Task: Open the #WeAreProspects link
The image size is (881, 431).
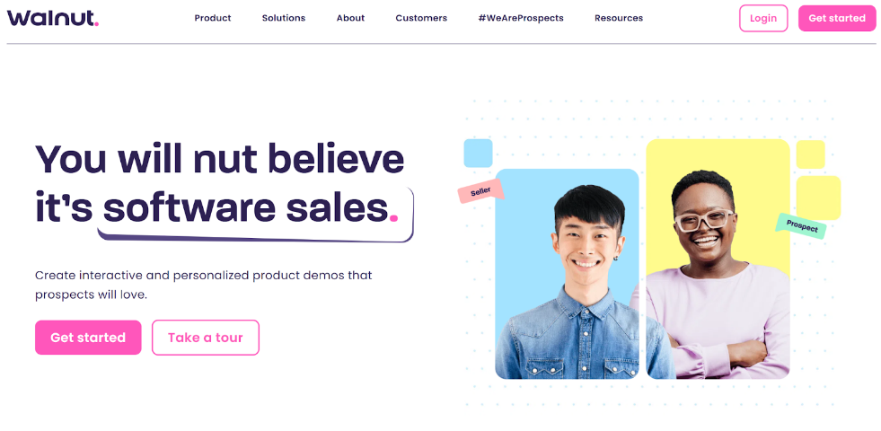Action: 521,18
